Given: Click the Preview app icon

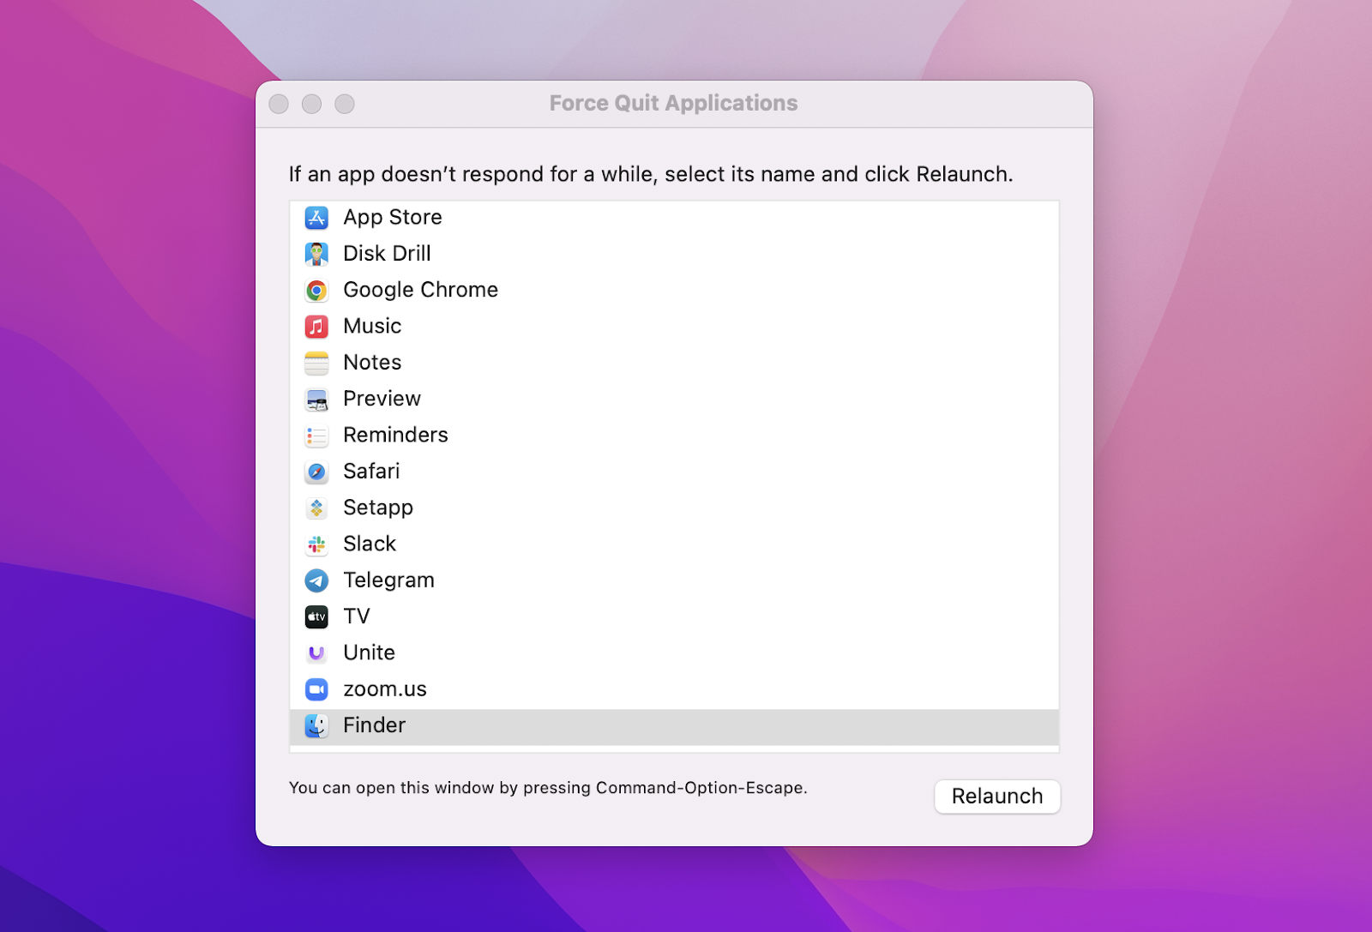Looking at the screenshot, I should point(316,400).
